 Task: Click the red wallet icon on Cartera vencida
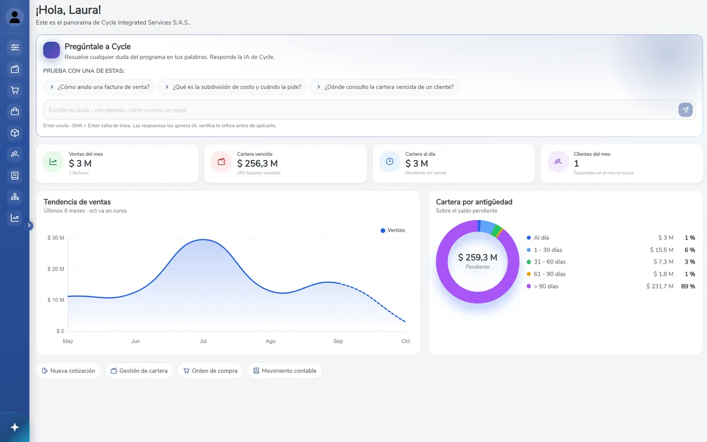(221, 162)
